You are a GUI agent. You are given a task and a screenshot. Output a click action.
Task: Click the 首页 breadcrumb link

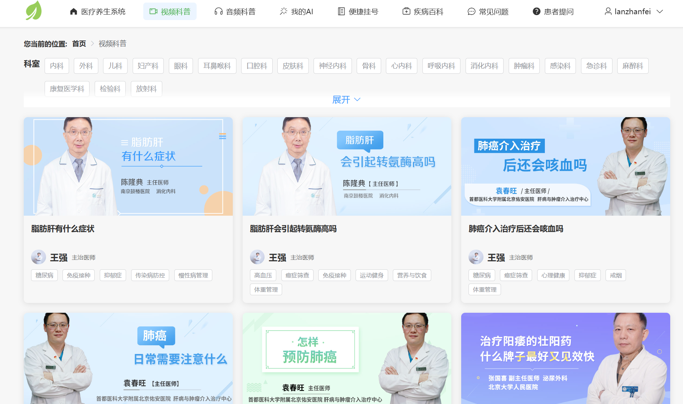tap(79, 44)
